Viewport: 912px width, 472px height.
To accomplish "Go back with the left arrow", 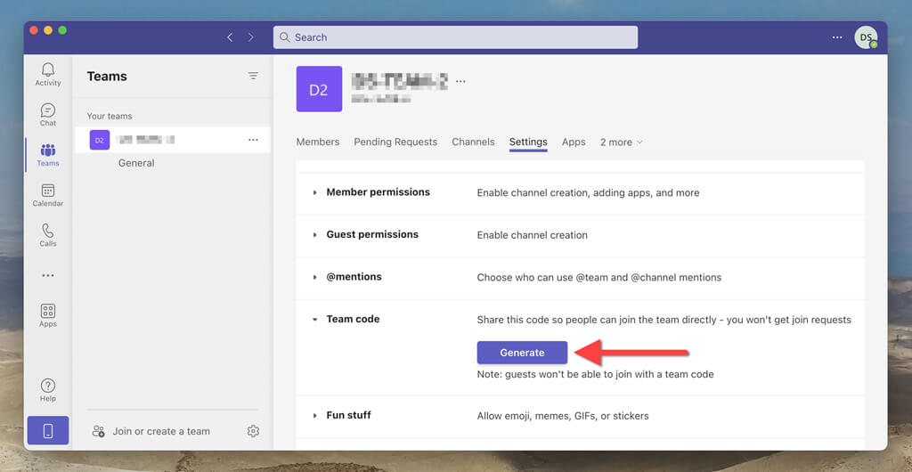I will pos(230,37).
